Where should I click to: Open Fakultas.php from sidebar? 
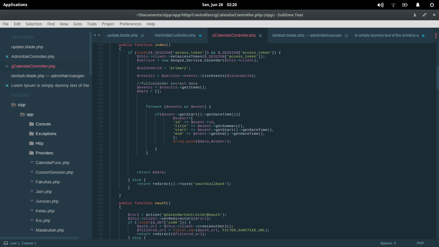click(x=48, y=182)
